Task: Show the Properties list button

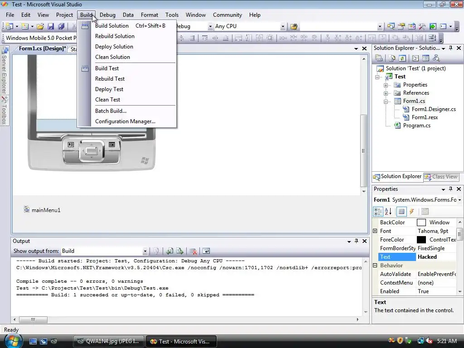Action: coord(401,211)
